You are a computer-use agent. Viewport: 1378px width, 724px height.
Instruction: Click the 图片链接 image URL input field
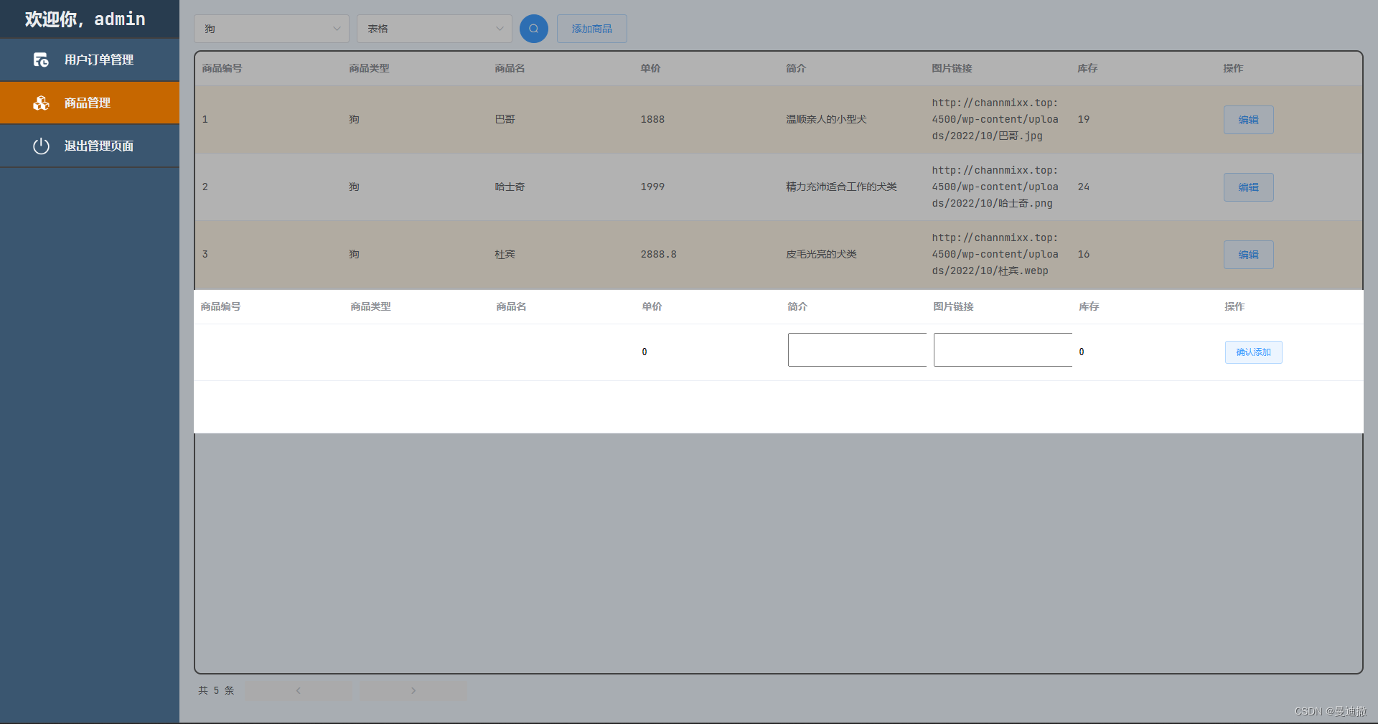click(x=1002, y=349)
